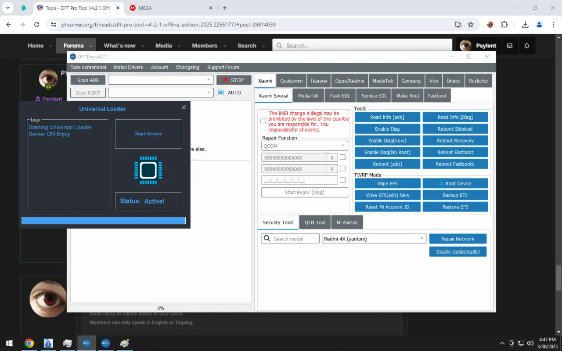
Task: Click the chip icon in Universal Loader
Action: [x=148, y=170]
